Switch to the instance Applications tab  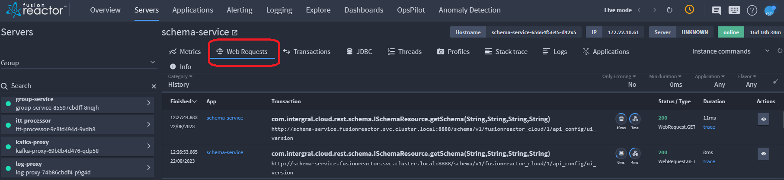point(605,51)
